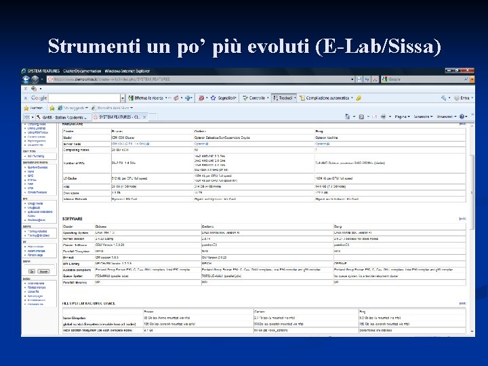Open the SSH Tunneling sidebar link

pyautogui.click(x=36, y=157)
